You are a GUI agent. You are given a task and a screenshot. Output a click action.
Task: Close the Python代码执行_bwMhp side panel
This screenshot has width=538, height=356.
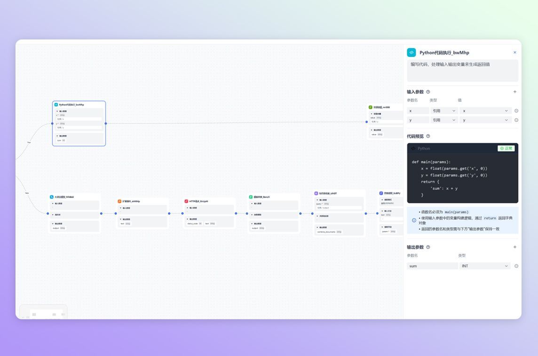[514, 53]
